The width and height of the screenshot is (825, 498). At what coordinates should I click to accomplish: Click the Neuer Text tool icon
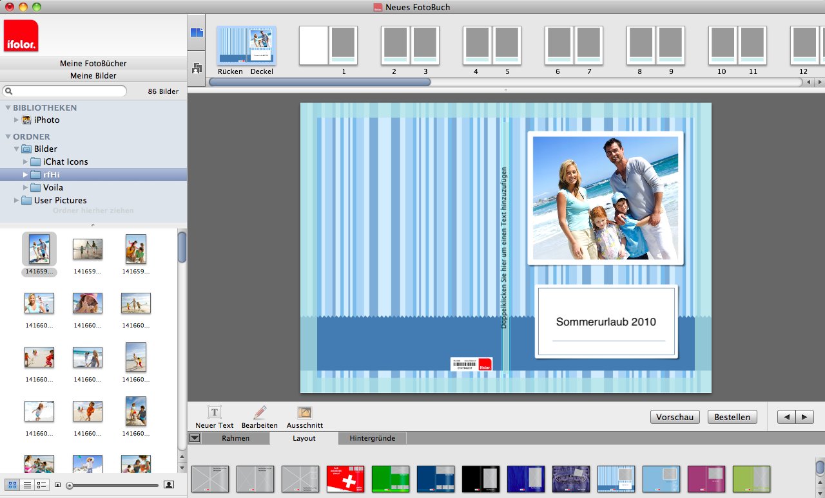[215, 412]
